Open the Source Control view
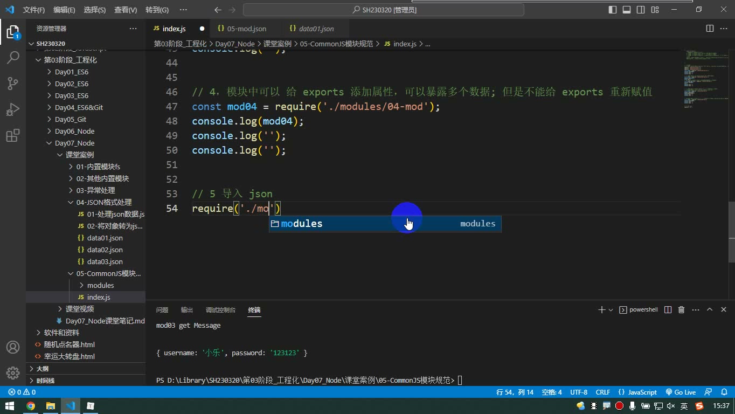The image size is (735, 414). [x=13, y=83]
